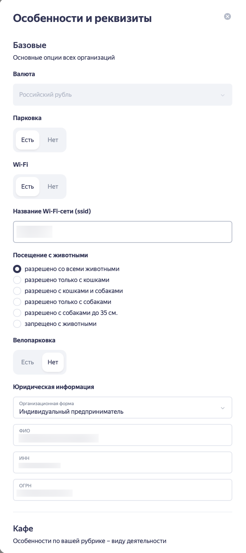Set Велопарковка to Есть

27,362
